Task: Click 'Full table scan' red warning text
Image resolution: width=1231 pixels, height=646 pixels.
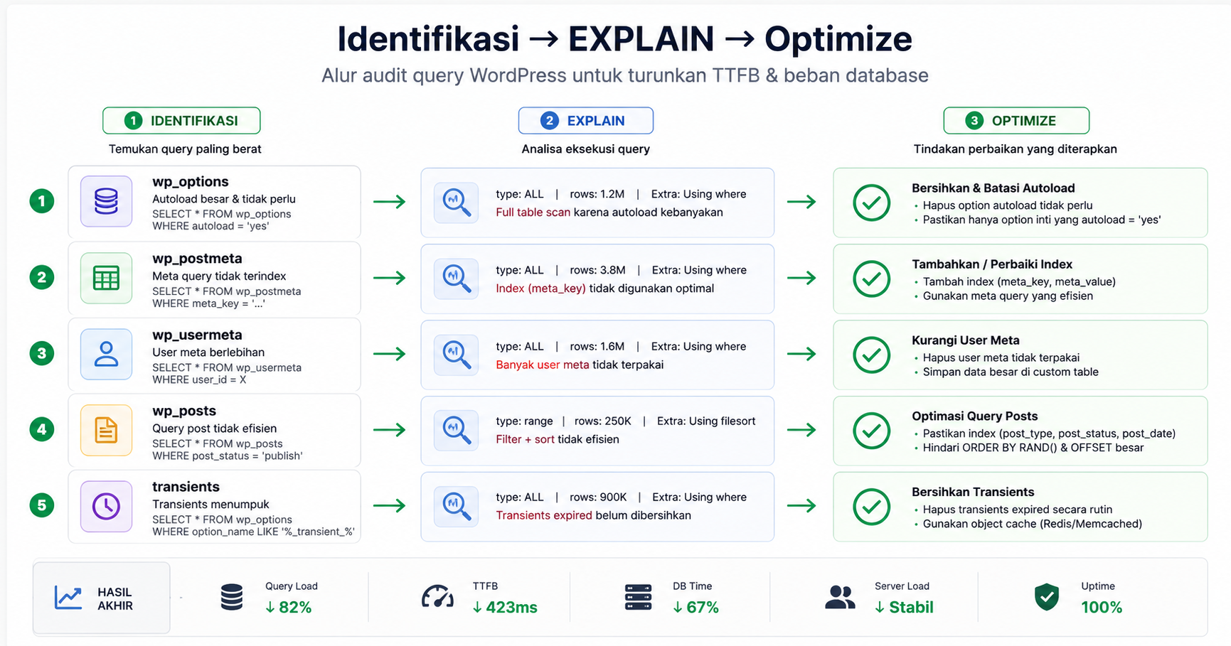Action: pyautogui.click(x=533, y=212)
